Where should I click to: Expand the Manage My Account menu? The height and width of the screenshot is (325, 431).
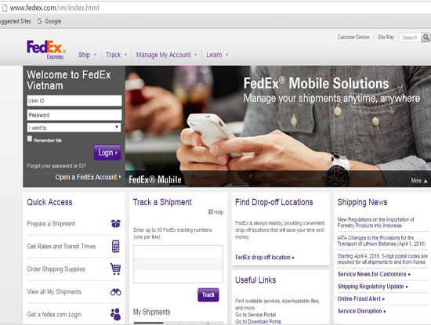coord(167,55)
